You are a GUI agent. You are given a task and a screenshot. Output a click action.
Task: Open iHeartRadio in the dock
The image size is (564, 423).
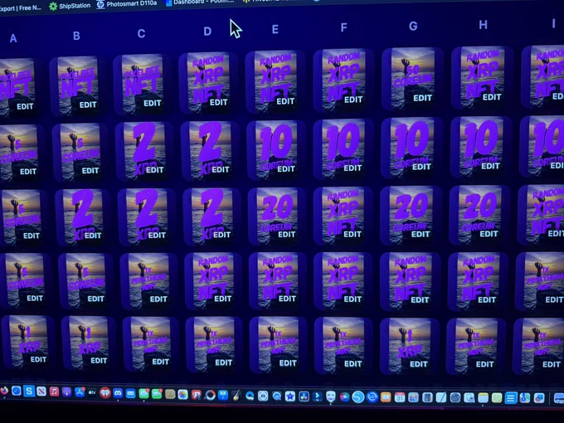(x=105, y=393)
